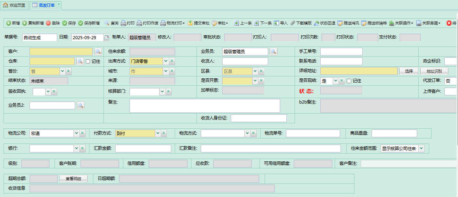The width and height of the screenshot is (458, 197).
Task: Click 提交审批 submit for approval icon
Action: [190, 23]
